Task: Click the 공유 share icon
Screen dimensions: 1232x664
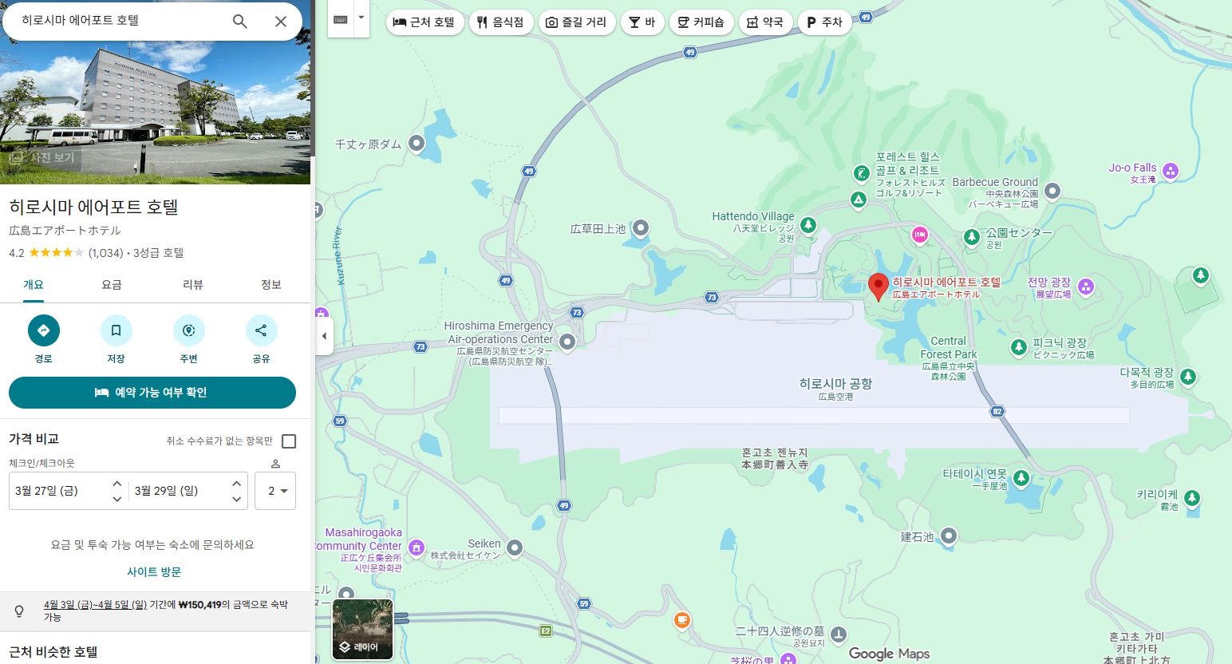Action: pyautogui.click(x=262, y=330)
